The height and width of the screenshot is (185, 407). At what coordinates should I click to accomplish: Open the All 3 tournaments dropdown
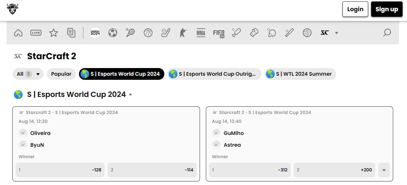pyautogui.click(x=28, y=74)
